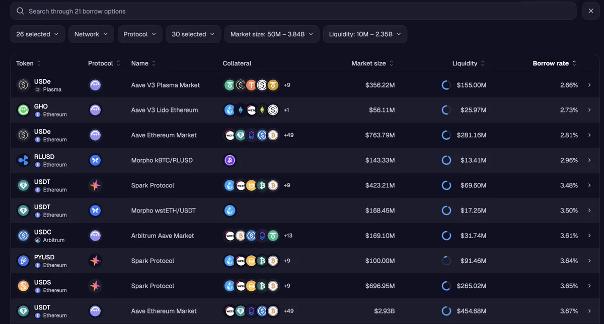Open the Network filter dropdown

91,34
